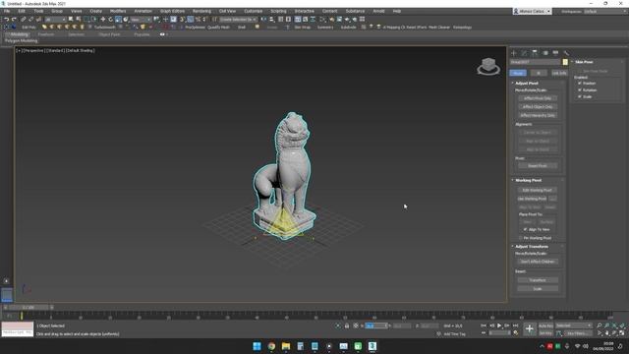629x354 pixels.
Task: Open the Graph Editors menu
Action: [x=173, y=11]
